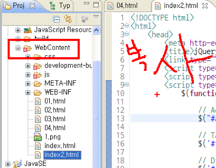Viewport: 216px width, 168px height.
Task: Open the view menu triangle in Project Explorer
Action: (96, 17)
